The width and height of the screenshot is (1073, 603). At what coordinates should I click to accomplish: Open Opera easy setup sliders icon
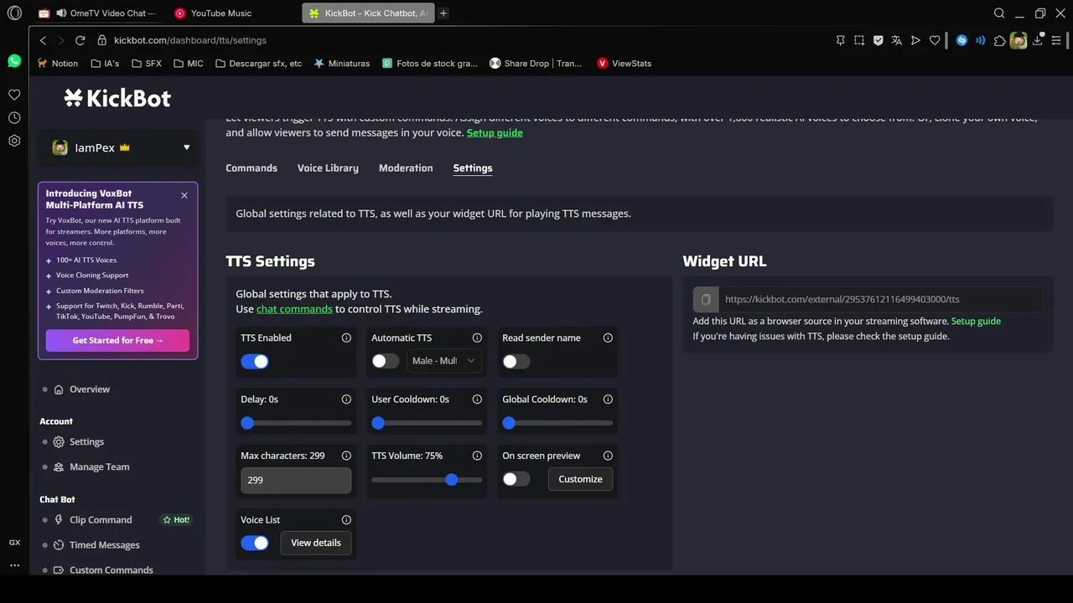1056,40
